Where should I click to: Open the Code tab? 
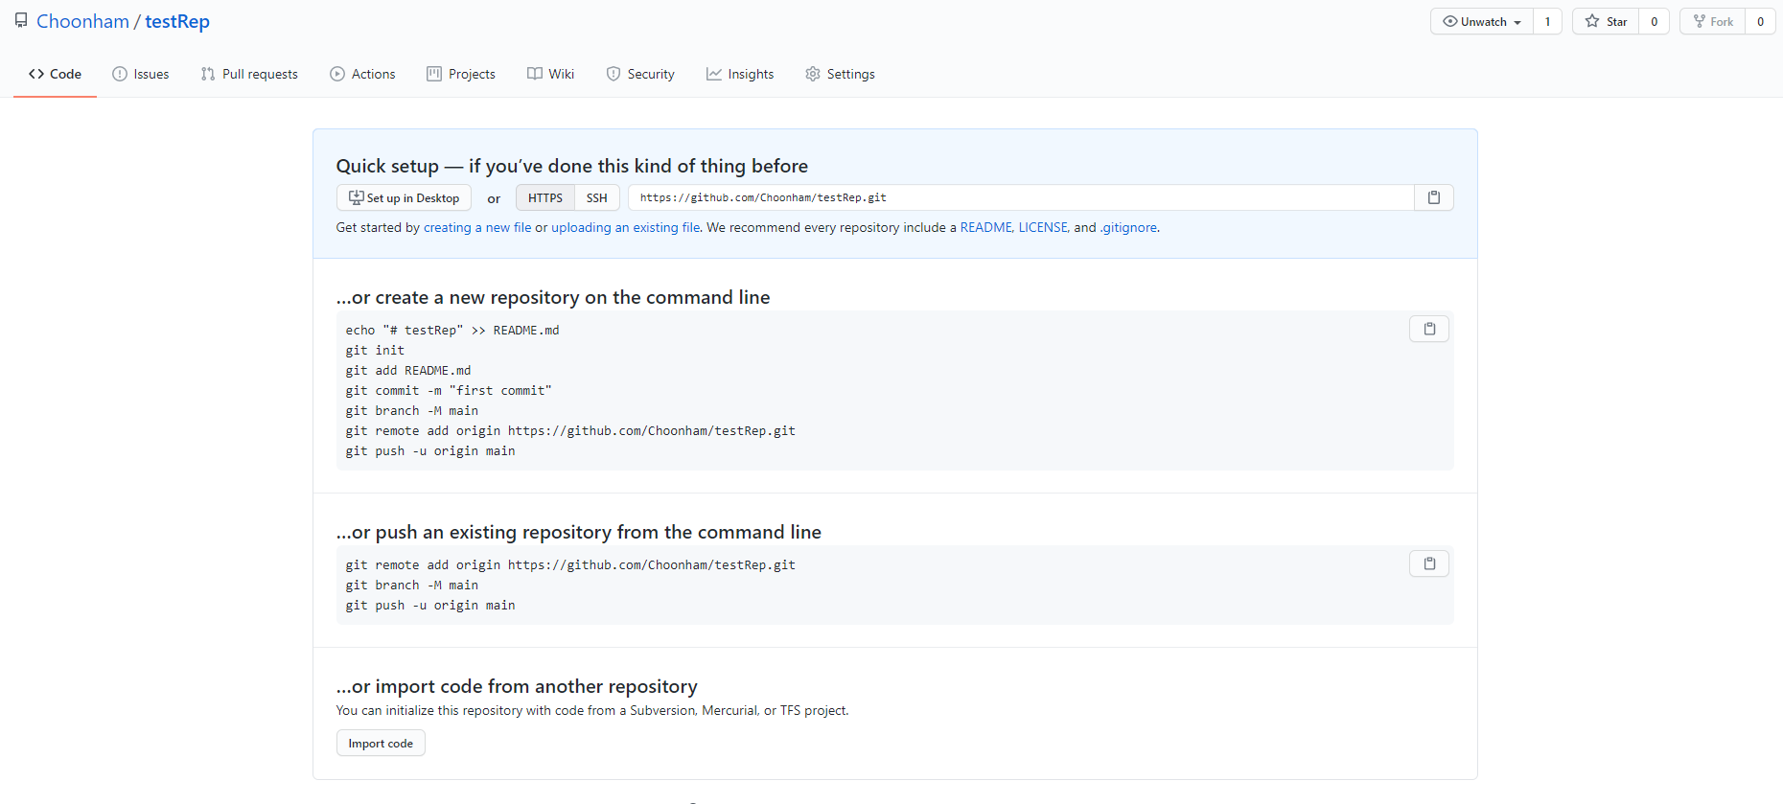(56, 74)
